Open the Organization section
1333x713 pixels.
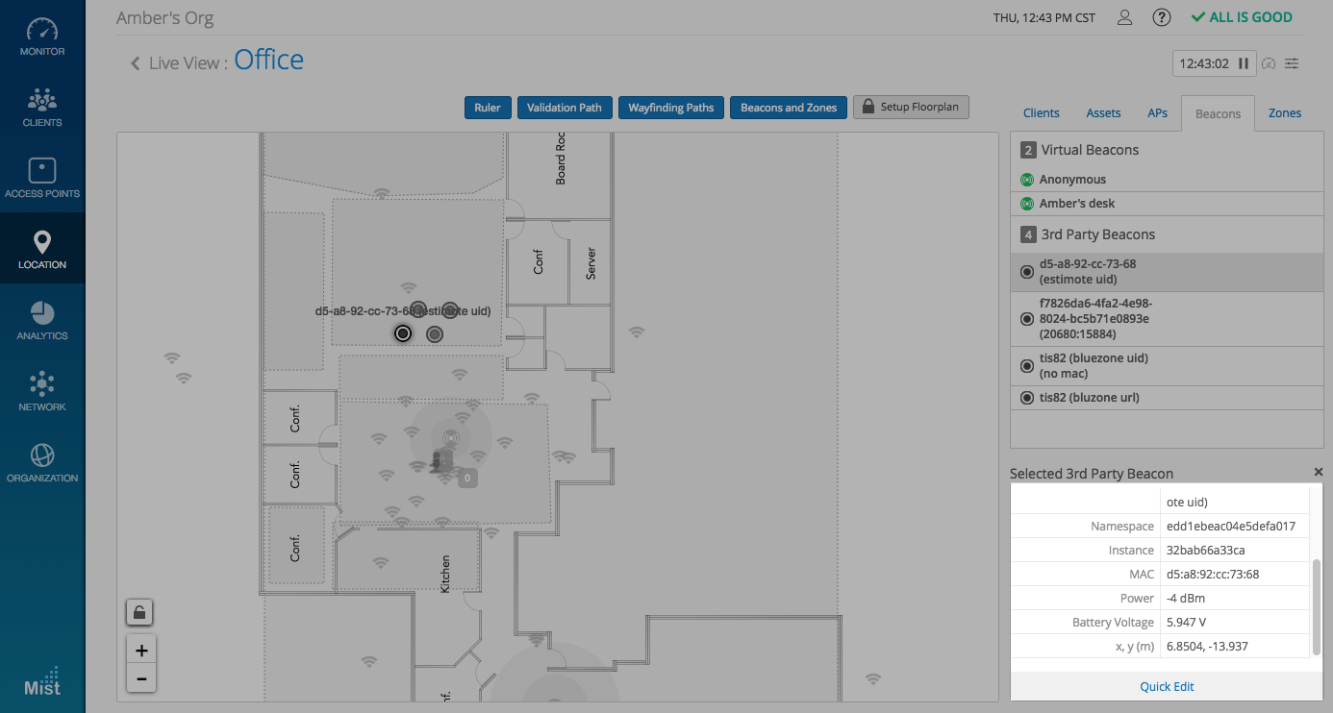coord(42,463)
